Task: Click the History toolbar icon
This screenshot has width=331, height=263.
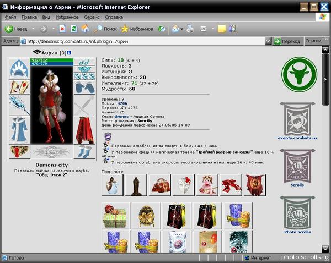Action: 162,29
